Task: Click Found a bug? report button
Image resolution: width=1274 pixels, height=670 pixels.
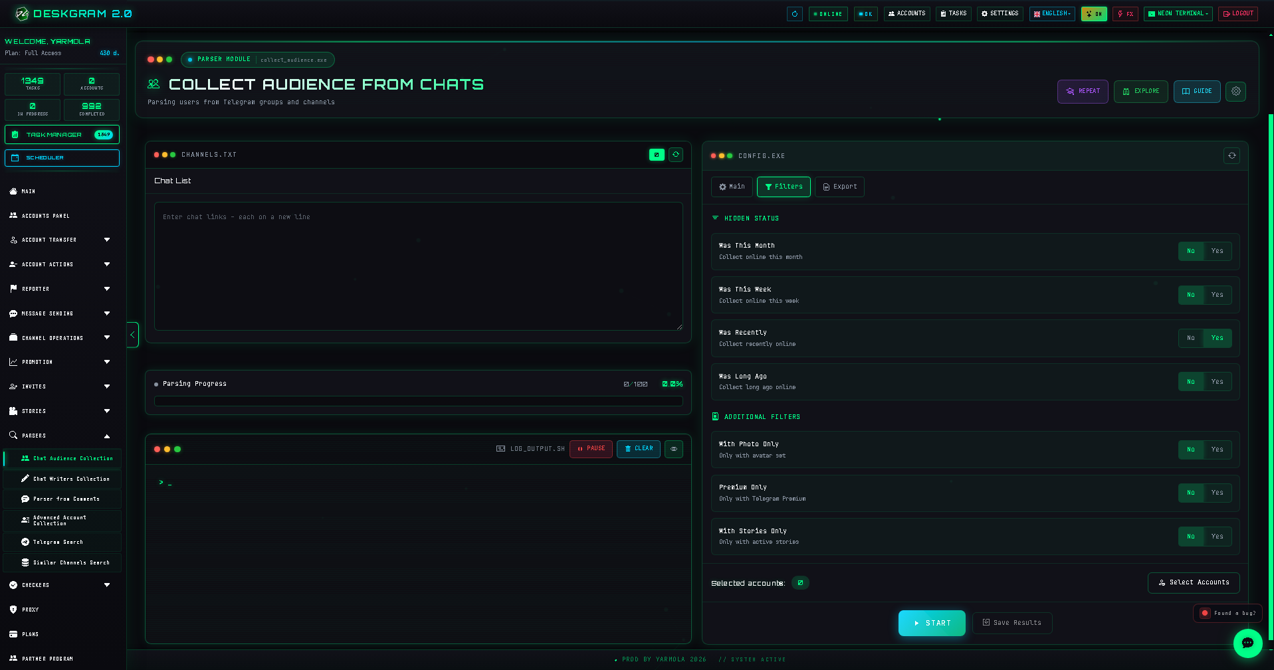Action: [1228, 613]
